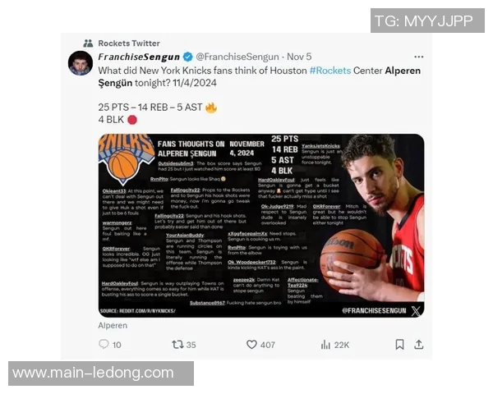The width and height of the screenshot is (493, 394).
Task: Click the 35 reposts count
Action: [x=191, y=345]
